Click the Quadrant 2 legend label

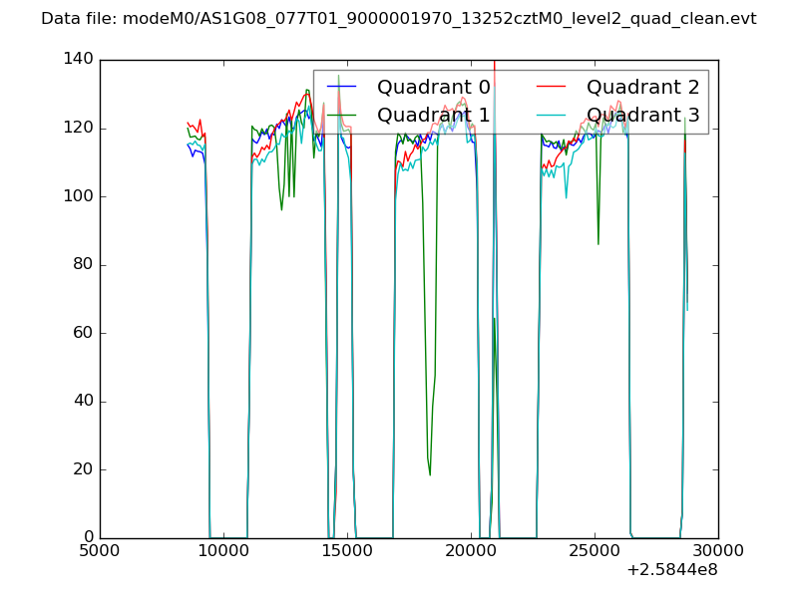coord(642,88)
